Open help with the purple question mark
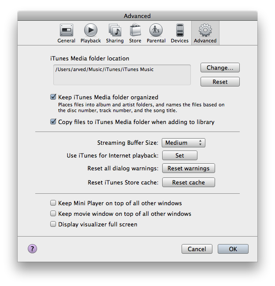 33,249
